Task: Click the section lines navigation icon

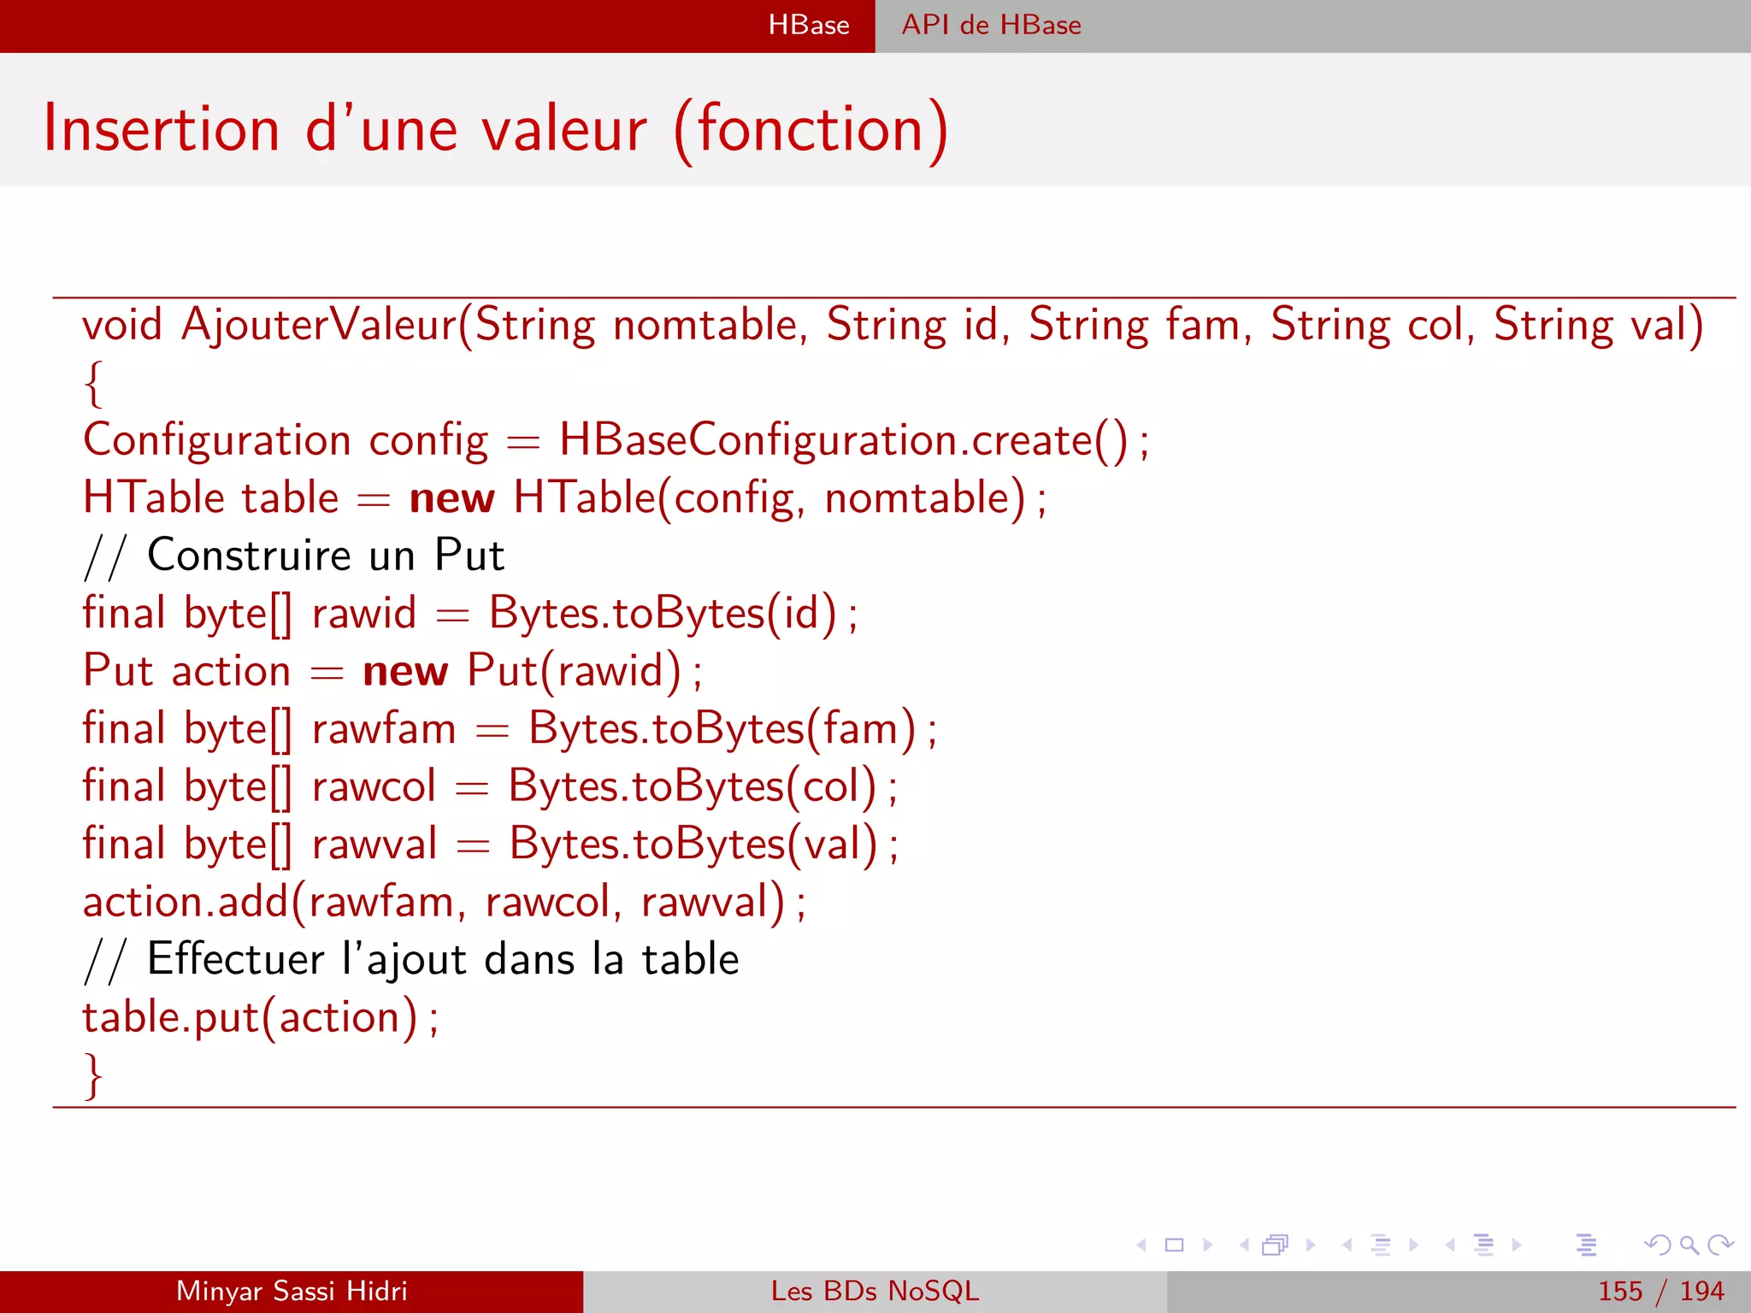Action: point(1484,1245)
